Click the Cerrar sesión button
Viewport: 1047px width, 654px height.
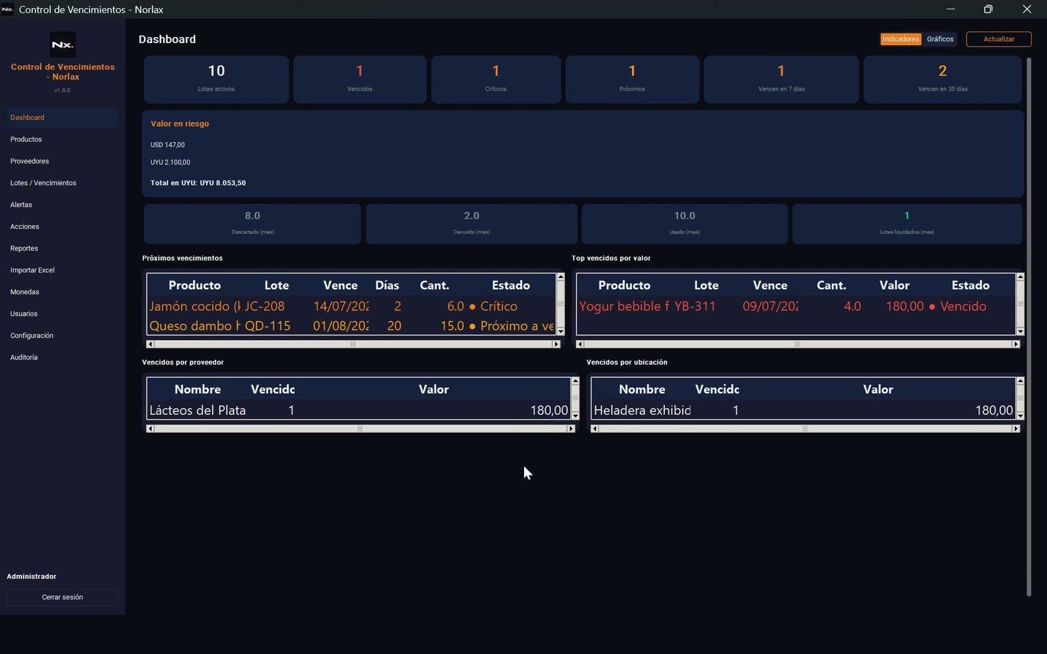pos(63,597)
